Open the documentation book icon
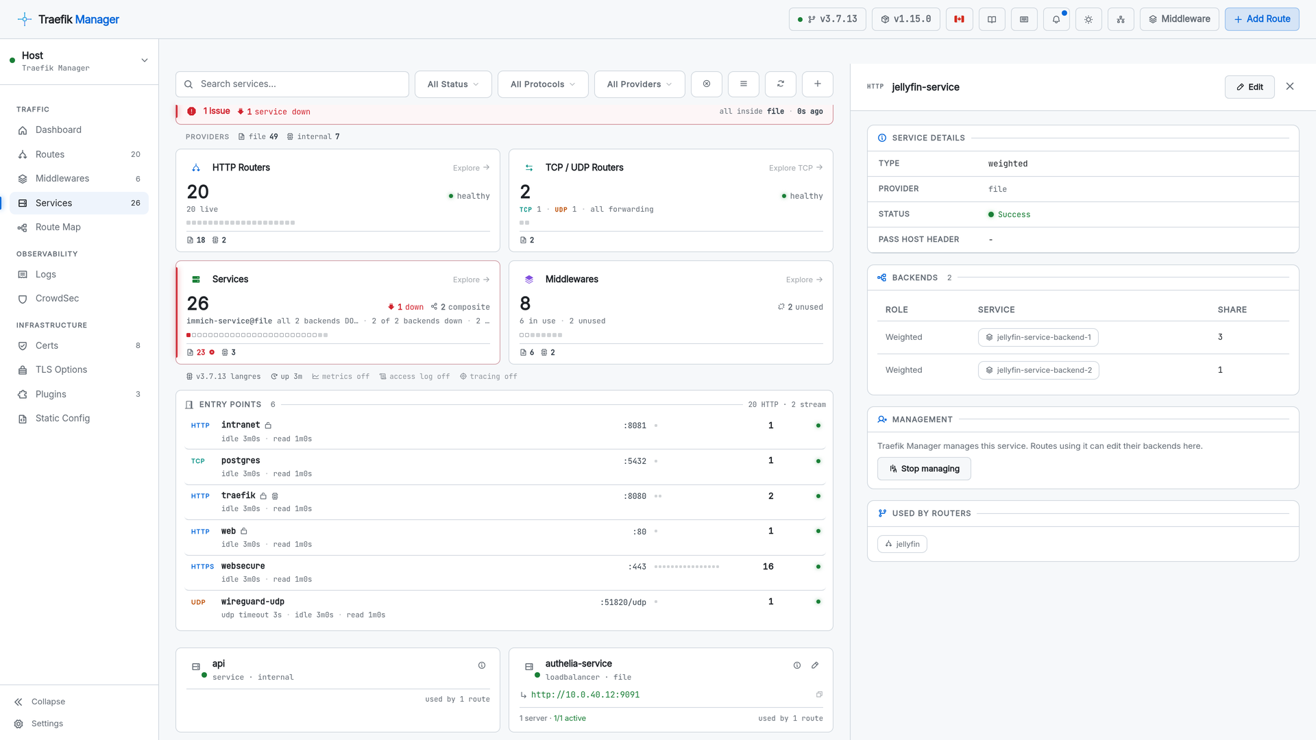This screenshot has width=1316, height=740. [992, 19]
